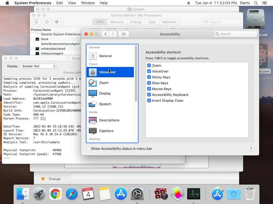Click the inspect info button in Activity Monitor
This screenshot has width=273, height=204.
(47, 22)
